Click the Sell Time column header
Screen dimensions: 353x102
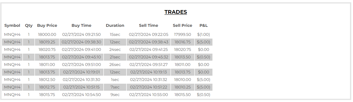click(149, 25)
